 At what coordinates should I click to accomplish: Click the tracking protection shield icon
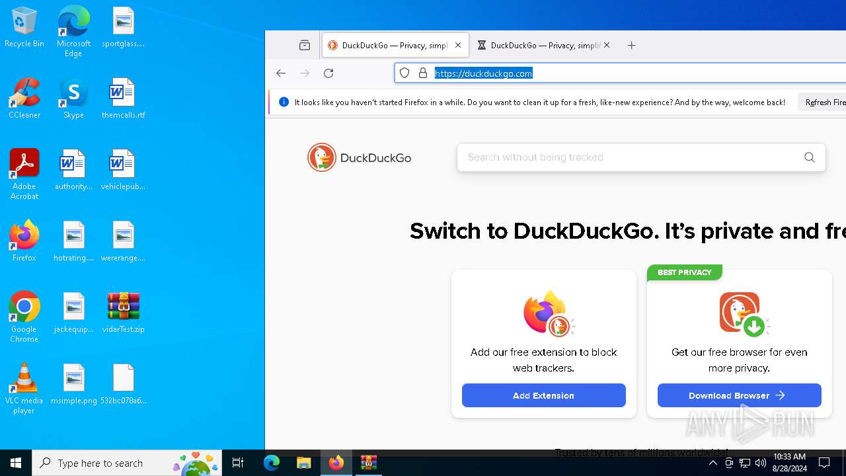[x=404, y=73]
